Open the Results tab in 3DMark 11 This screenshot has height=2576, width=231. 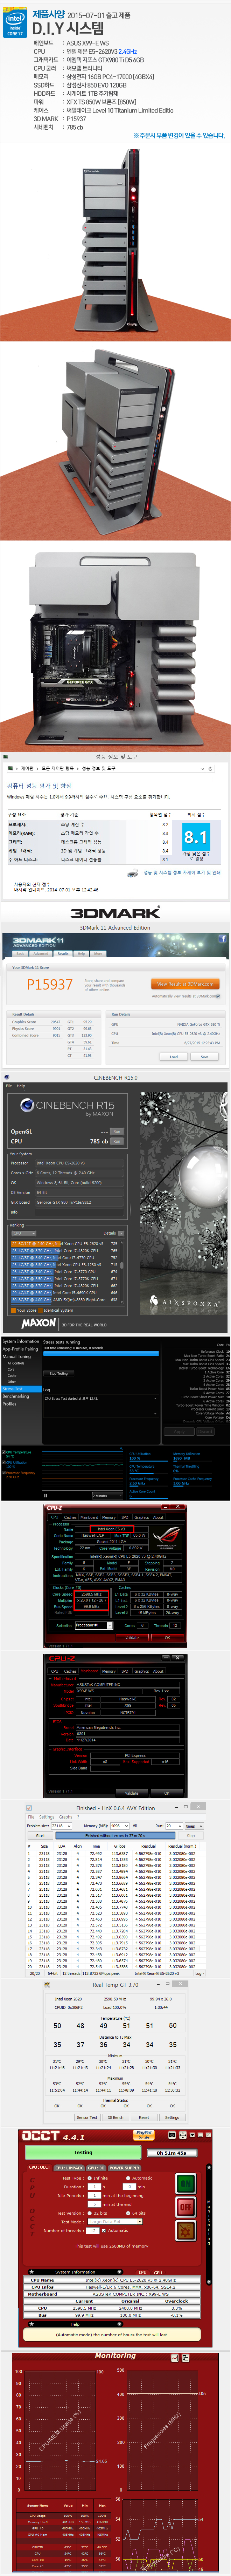63,953
